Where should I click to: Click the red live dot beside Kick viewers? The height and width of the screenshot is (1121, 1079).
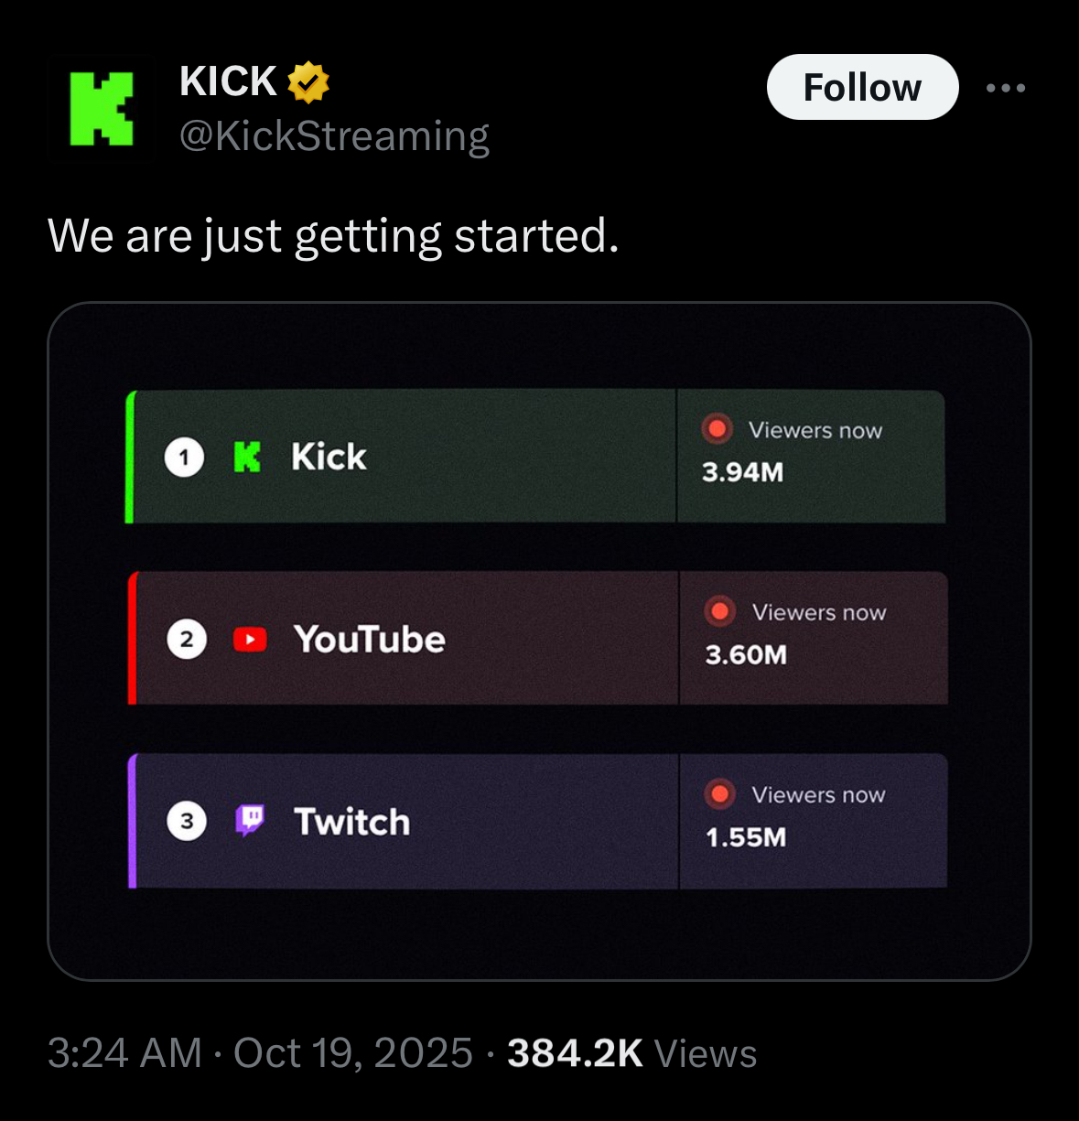717,428
